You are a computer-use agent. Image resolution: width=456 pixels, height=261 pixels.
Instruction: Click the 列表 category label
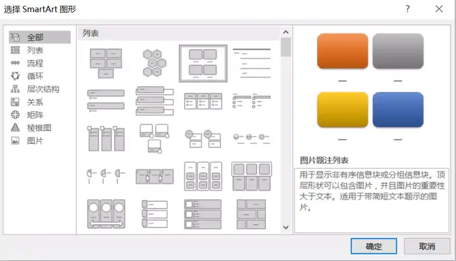click(35, 50)
